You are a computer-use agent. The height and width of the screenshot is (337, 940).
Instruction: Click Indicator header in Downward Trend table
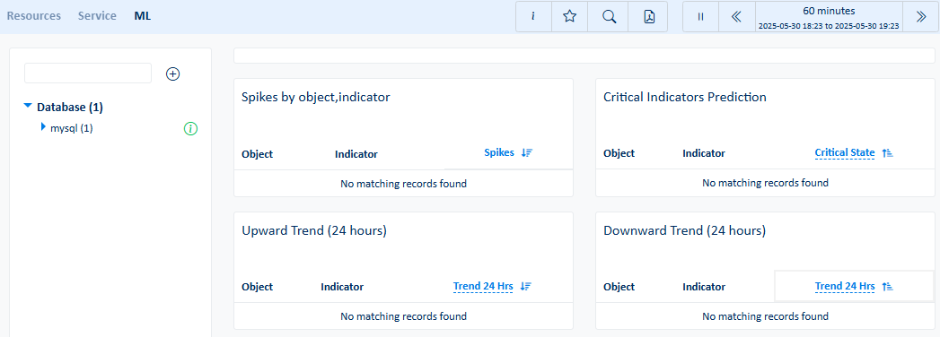[704, 287]
